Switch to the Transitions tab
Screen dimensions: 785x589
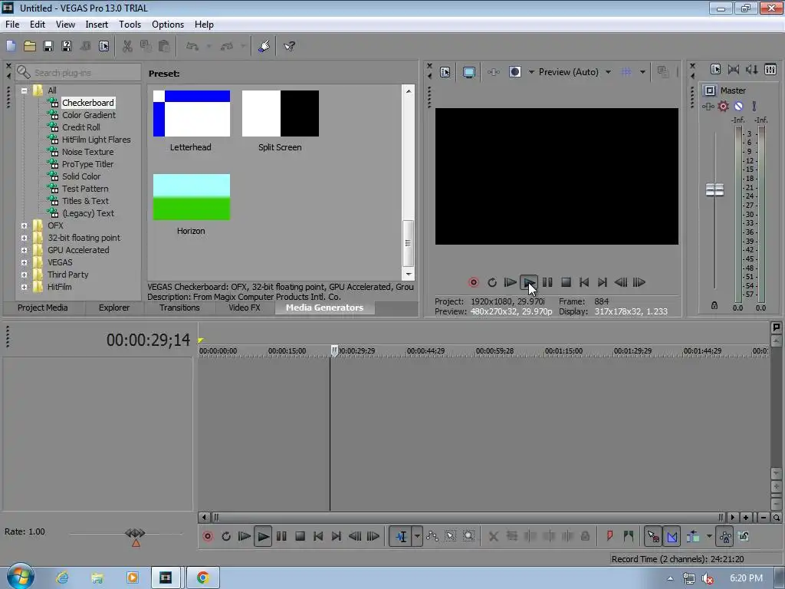(x=179, y=308)
